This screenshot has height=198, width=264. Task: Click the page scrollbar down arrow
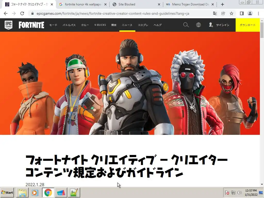[262, 184]
